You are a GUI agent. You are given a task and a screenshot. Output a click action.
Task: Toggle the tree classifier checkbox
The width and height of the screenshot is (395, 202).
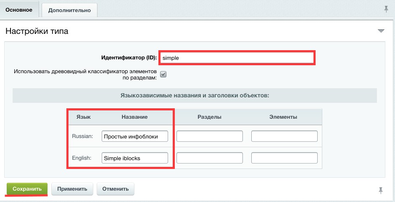[163, 74]
